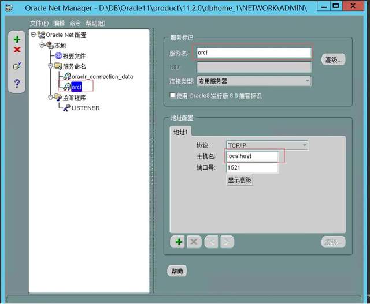Click the 端口号 field containing 1521

252,168
